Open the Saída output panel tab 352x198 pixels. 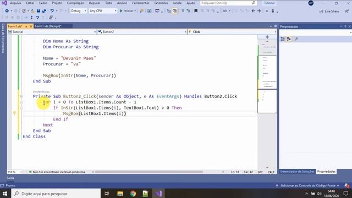(10, 178)
